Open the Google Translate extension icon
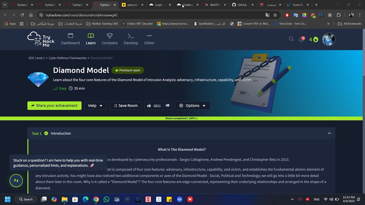Screen dimensions: 365x205 click(296, 15)
